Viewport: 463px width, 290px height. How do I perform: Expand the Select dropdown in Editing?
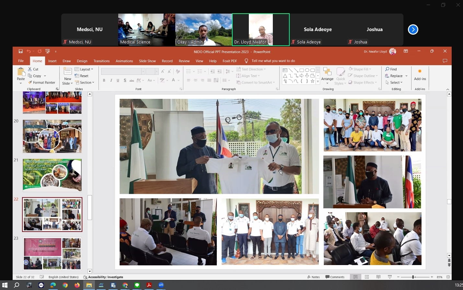394,83
